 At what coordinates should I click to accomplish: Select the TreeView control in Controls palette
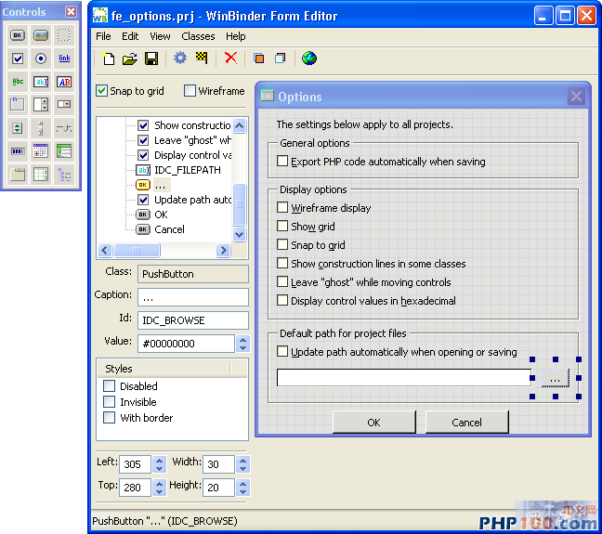point(64,175)
